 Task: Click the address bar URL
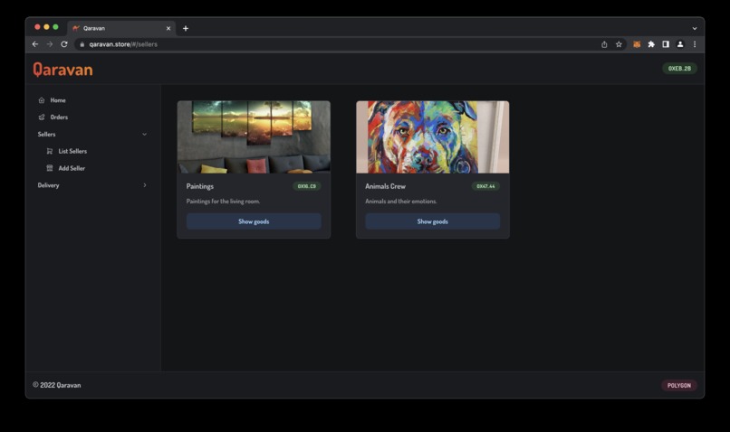coord(123,44)
